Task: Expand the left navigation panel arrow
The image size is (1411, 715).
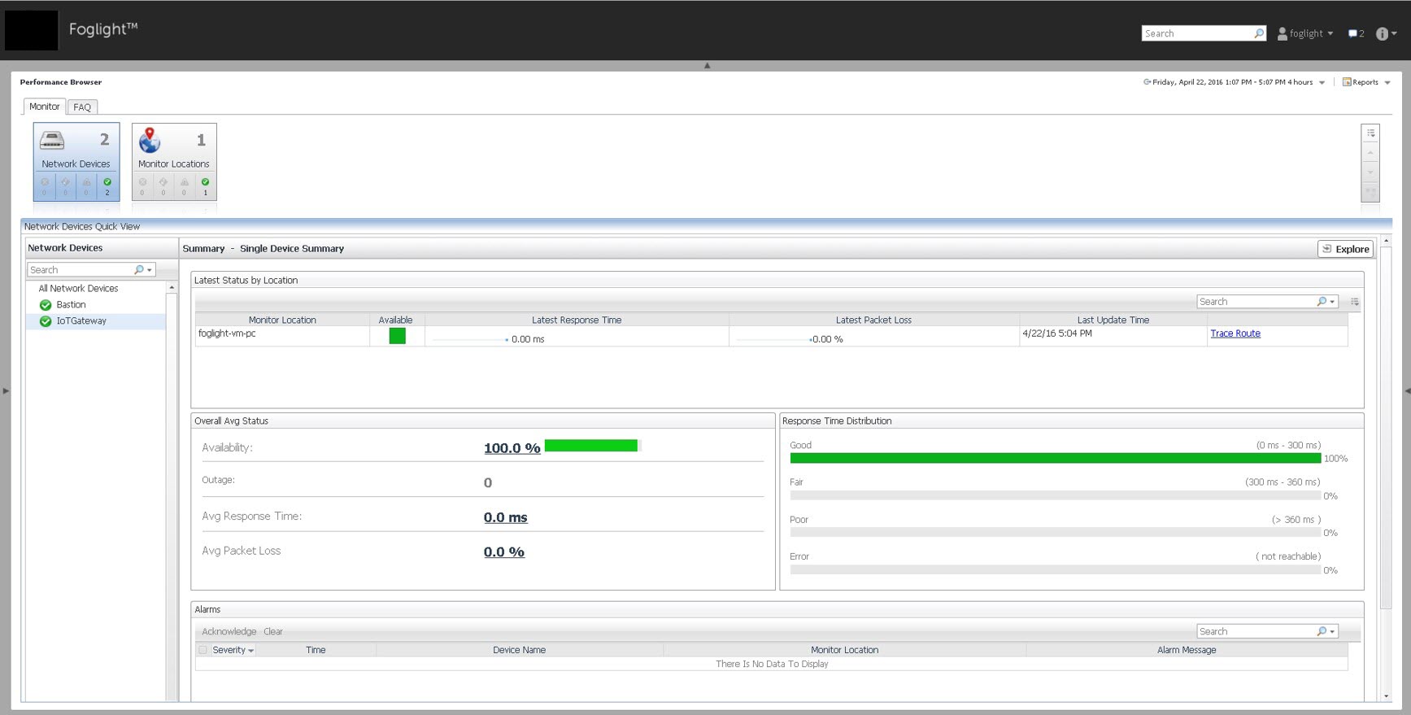Action: point(6,391)
